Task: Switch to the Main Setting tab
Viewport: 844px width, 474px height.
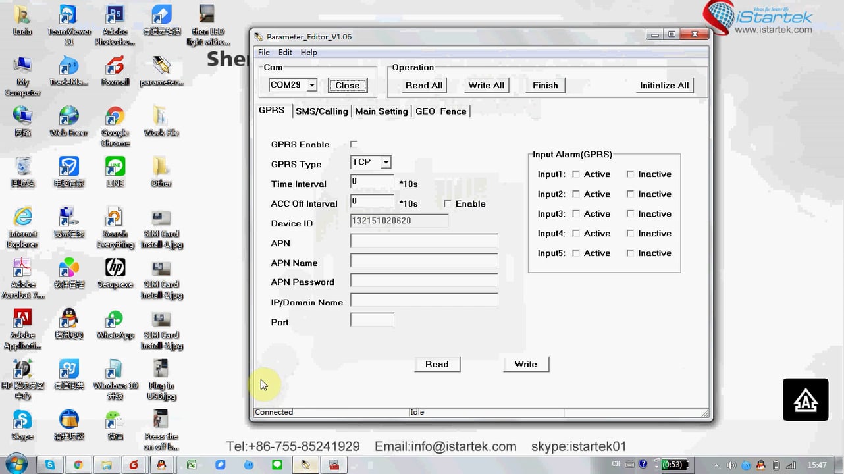Action: 382,111
